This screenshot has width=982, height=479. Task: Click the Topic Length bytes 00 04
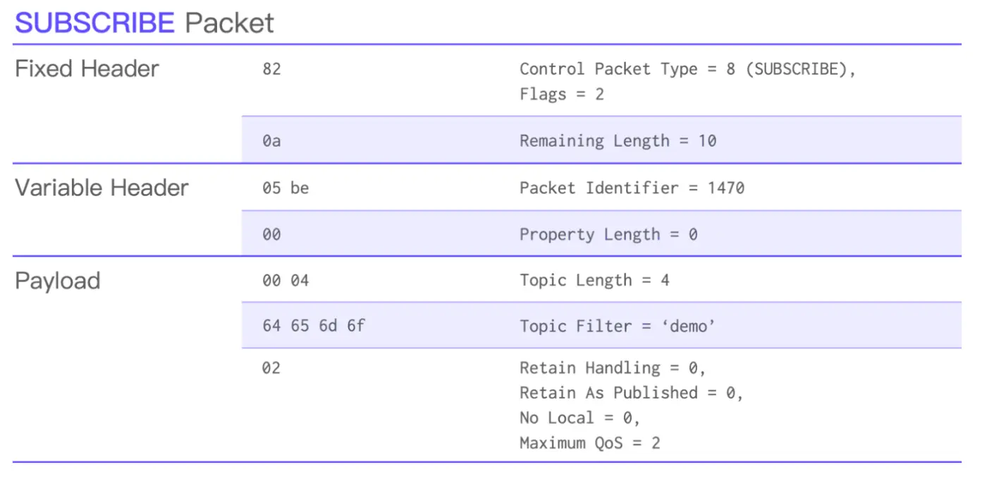286,280
